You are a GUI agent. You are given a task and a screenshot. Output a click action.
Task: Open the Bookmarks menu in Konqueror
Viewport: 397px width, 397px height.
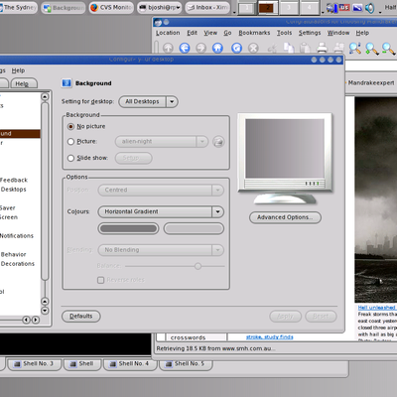point(254,33)
